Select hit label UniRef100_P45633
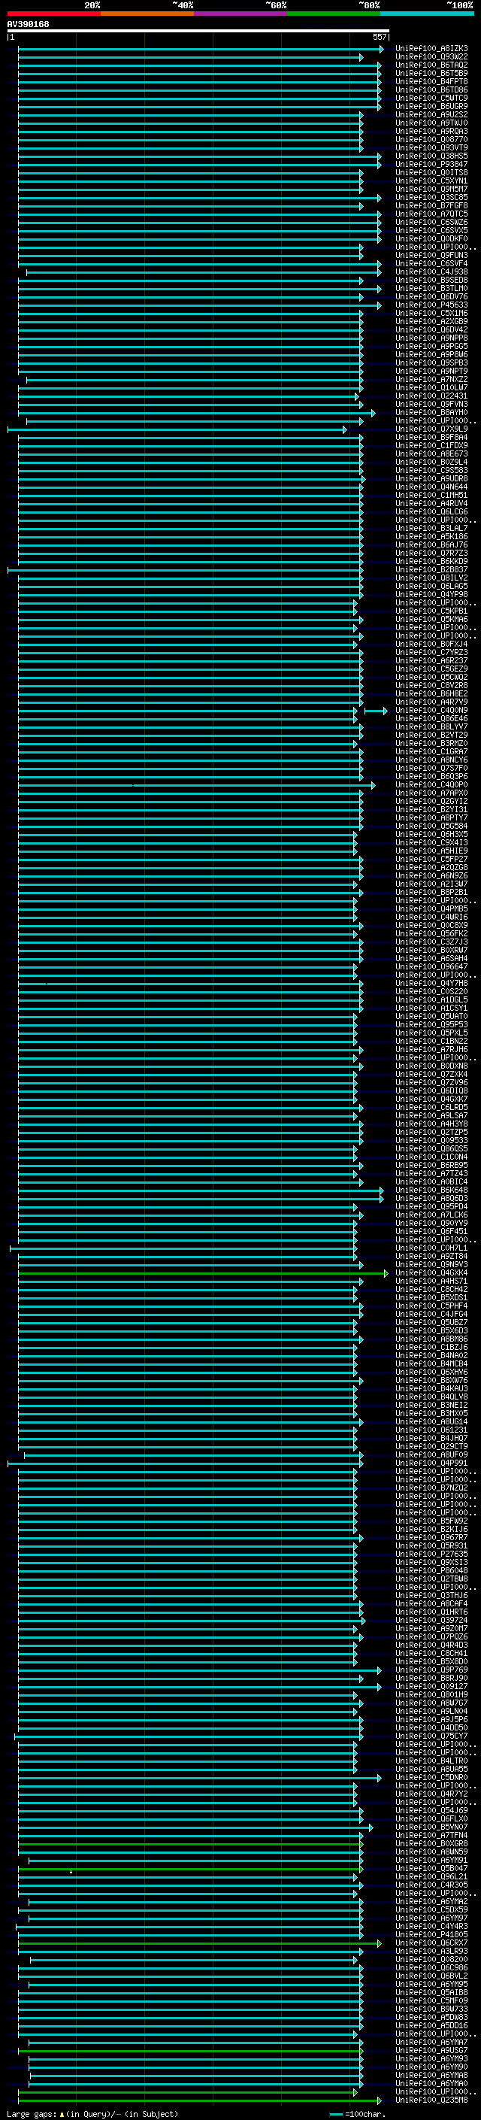The width and height of the screenshot is (481, 2120). 431,305
